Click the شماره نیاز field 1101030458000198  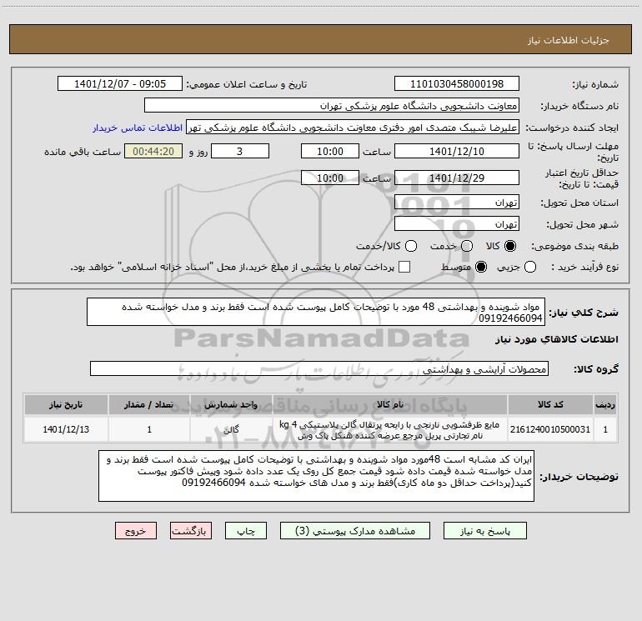tap(457, 84)
